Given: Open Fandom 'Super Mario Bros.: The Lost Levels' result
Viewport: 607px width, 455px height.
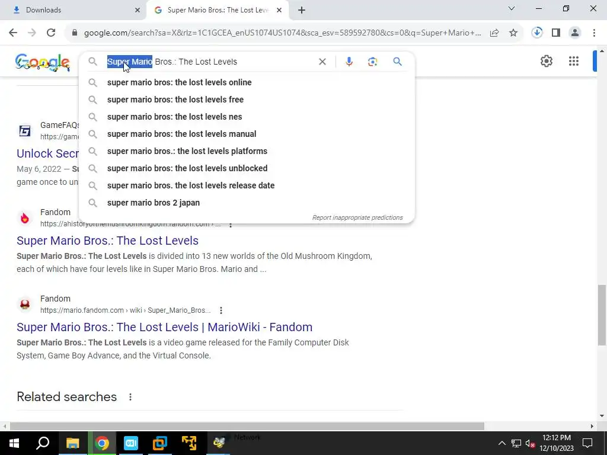Looking at the screenshot, I should (108, 241).
